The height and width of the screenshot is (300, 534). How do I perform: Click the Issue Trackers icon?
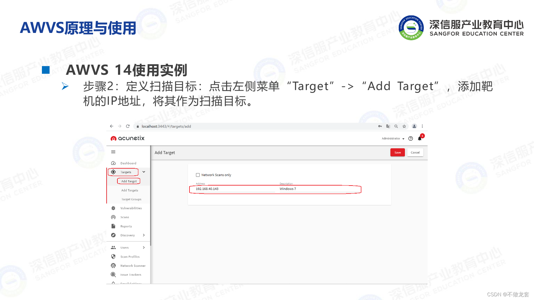113,274
